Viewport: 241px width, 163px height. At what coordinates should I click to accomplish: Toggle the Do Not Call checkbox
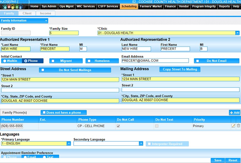(118, 126)
